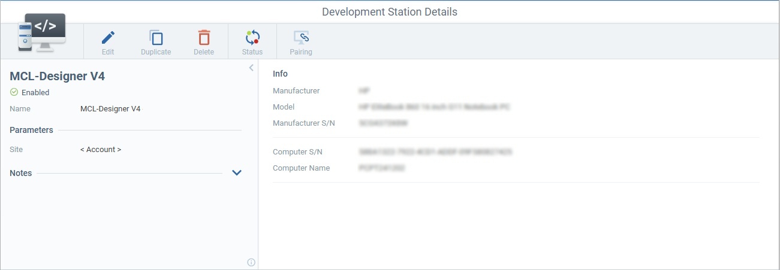Click the blurred Model value
The width and height of the screenshot is (780, 270).
(434, 107)
